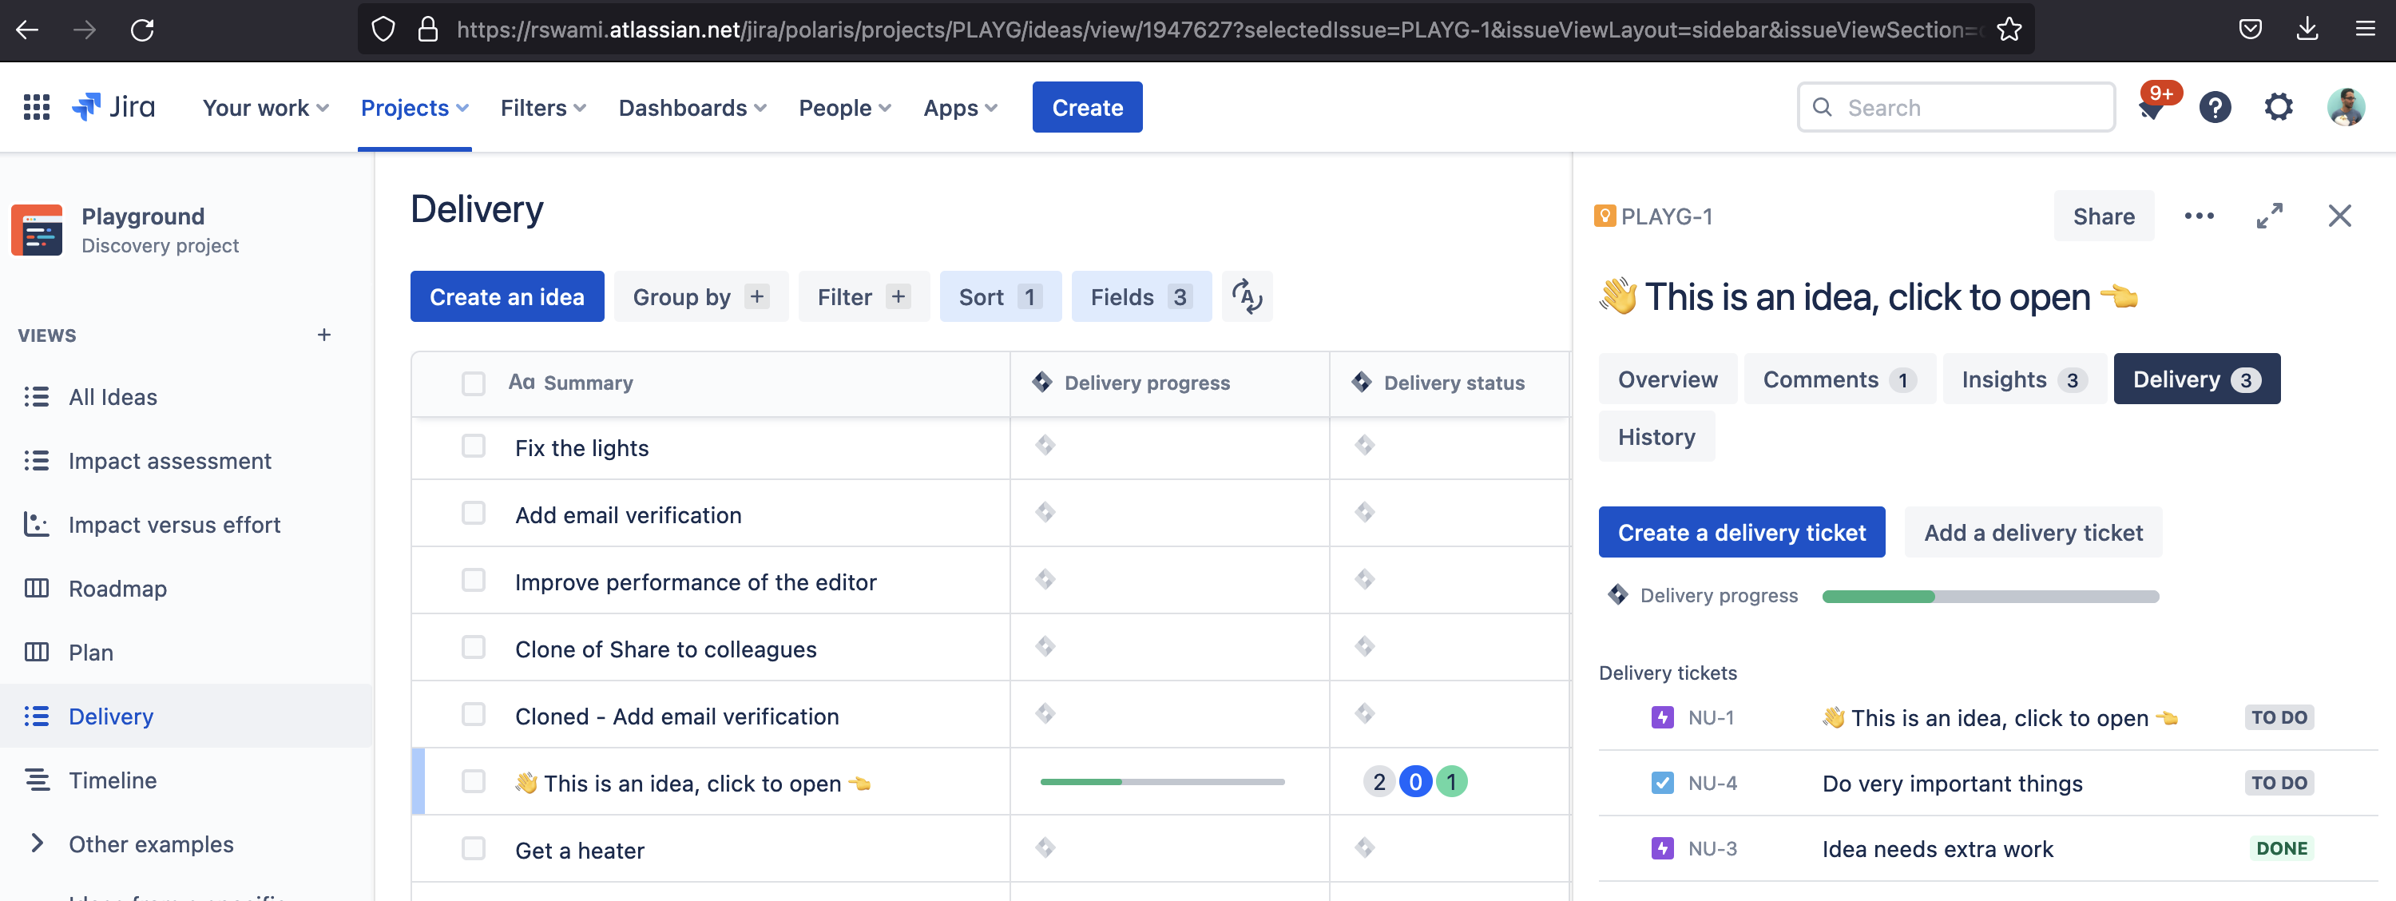Open the Projects dropdown menu
The height and width of the screenshot is (901, 2396).
pyautogui.click(x=414, y=108)
